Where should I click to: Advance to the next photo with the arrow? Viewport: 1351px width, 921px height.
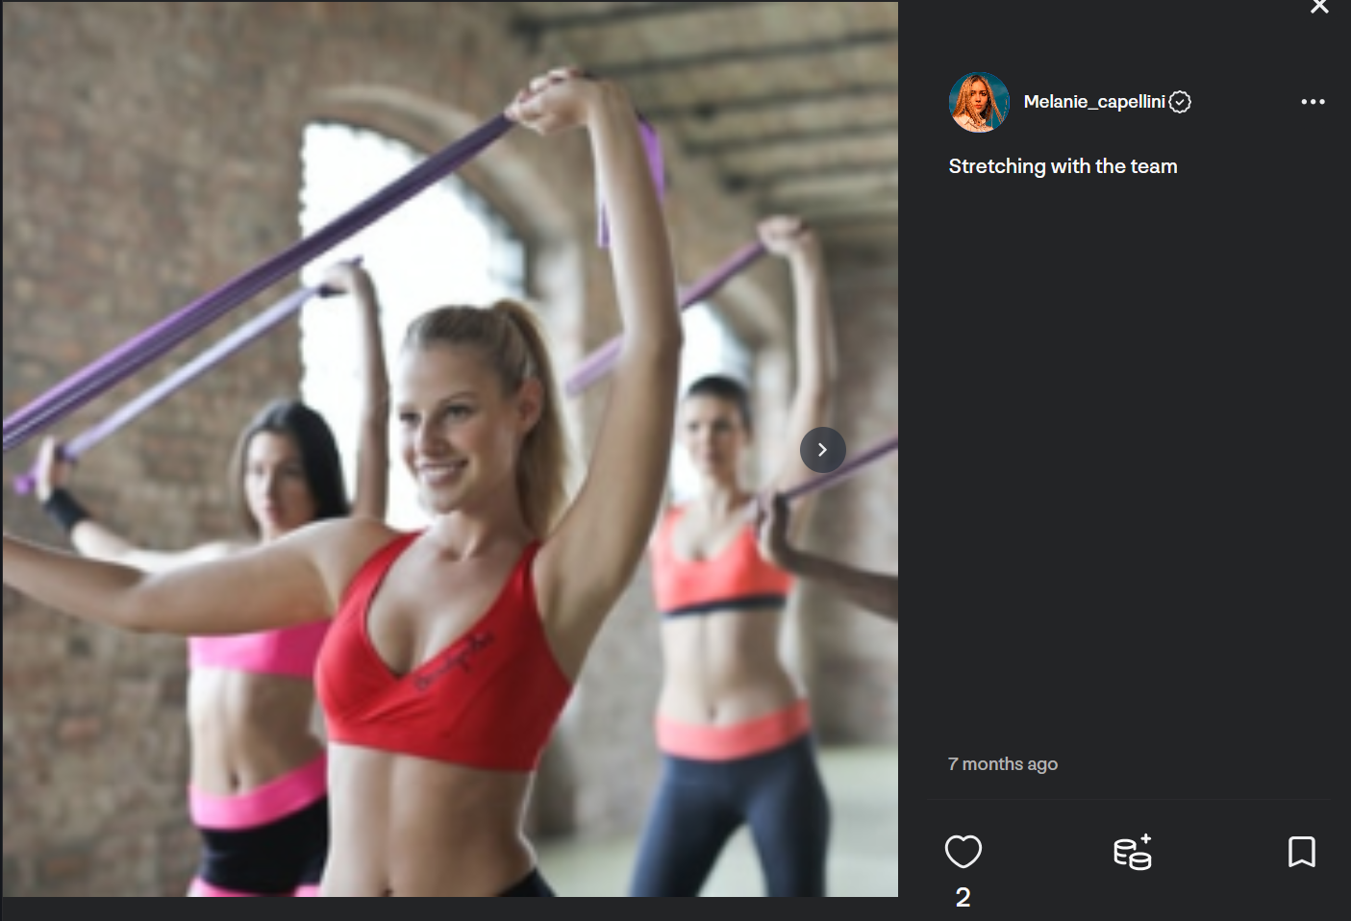coord(822,450)
